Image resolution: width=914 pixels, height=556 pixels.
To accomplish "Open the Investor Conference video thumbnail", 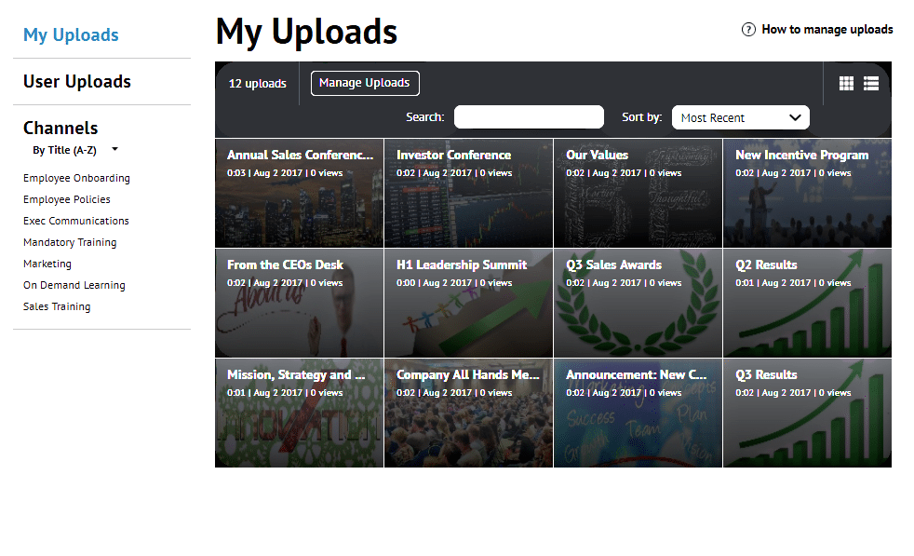I will tap(468, 193).
